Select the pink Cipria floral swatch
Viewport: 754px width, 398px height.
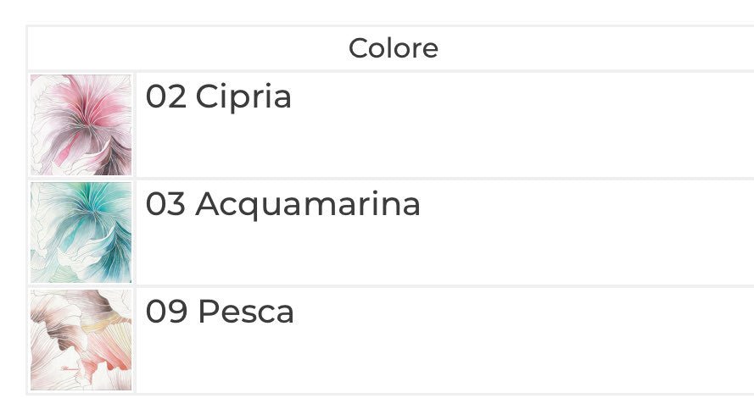[x=81, y=124]
